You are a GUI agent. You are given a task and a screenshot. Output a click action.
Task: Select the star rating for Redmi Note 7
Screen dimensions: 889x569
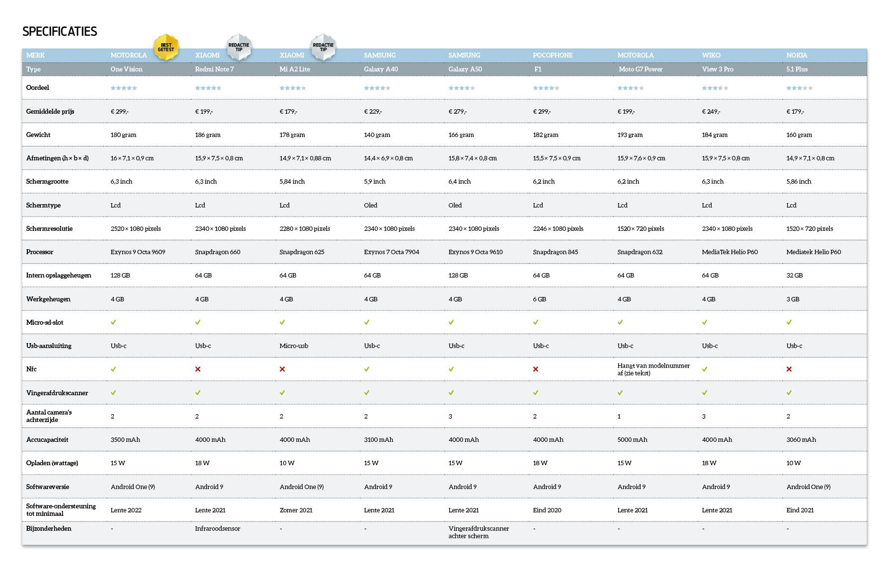(208, 88)
